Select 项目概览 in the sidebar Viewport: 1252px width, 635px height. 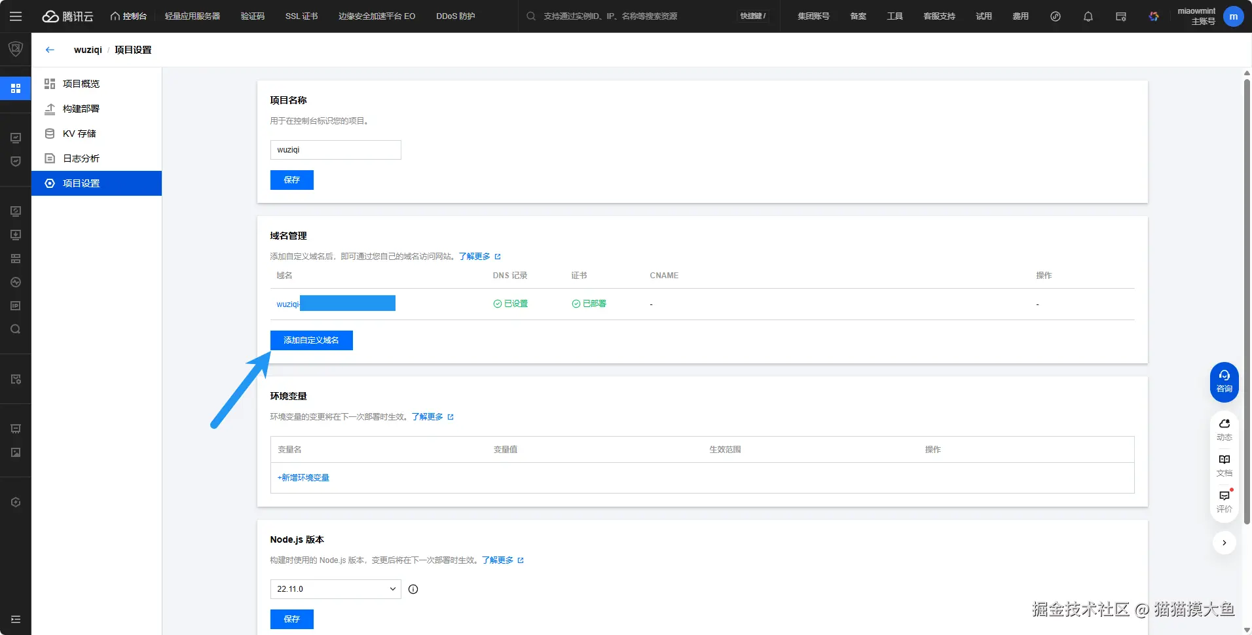click(x=96, y=84)
